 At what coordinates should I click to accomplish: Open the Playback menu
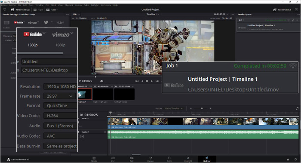tap(69, 5)
